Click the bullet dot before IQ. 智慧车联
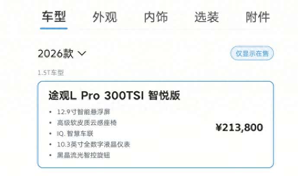This screenshot has width=298, height=176. (50, 134)
